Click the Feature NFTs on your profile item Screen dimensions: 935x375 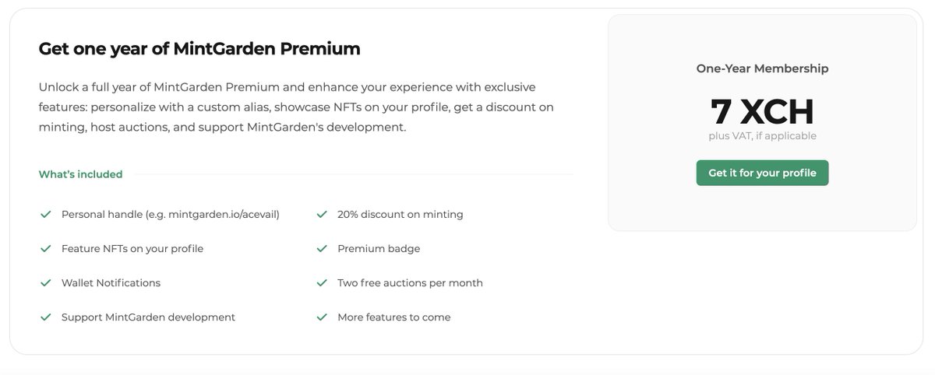tap(132, 248)
